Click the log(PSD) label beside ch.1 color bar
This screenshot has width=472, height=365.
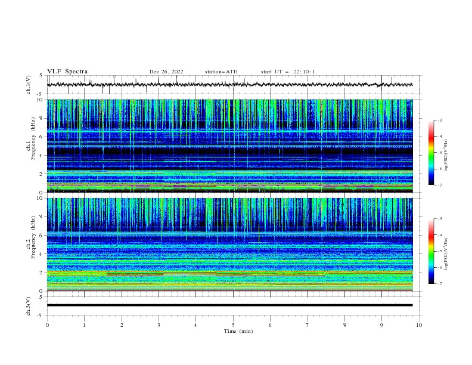pos(446,156)
